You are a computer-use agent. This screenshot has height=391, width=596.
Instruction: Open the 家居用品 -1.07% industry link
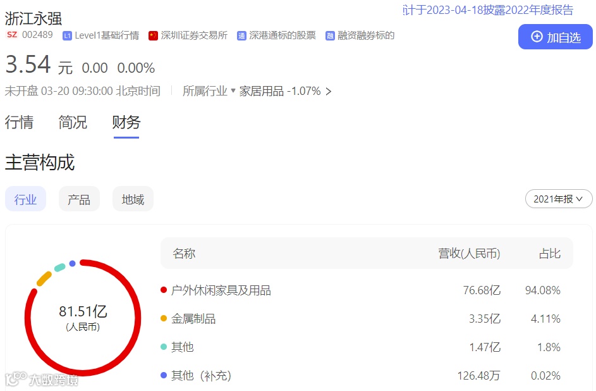pyautogui.click(x=280, y=91)
